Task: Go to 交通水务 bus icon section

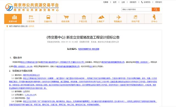Action: (x=48, y=19)
